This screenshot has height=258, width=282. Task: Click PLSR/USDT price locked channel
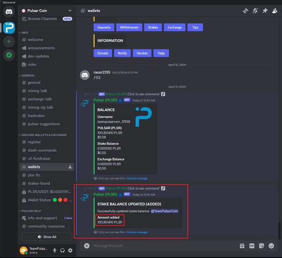[x=47, y=191]
